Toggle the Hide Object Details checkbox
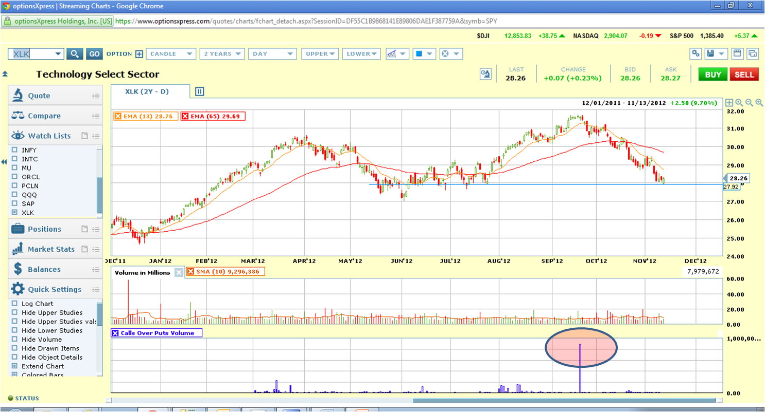Viewport: 765px width, 412px height. (x=14, y=357)
